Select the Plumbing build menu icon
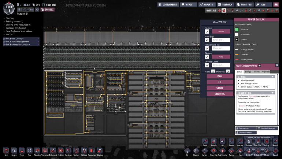Viewport: 282px width, 159px height. 37,151
